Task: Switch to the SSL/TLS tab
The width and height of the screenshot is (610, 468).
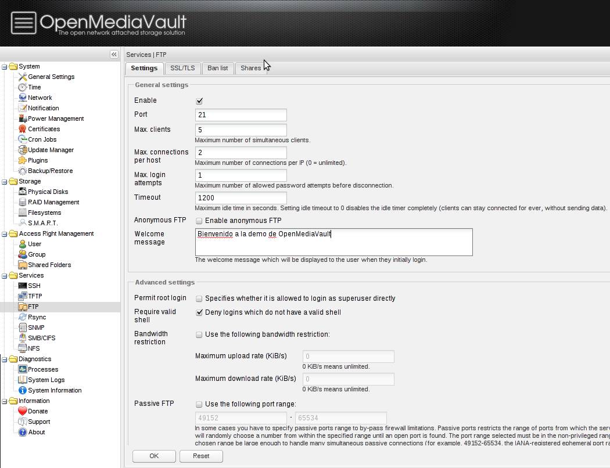Action: (182, 68)
